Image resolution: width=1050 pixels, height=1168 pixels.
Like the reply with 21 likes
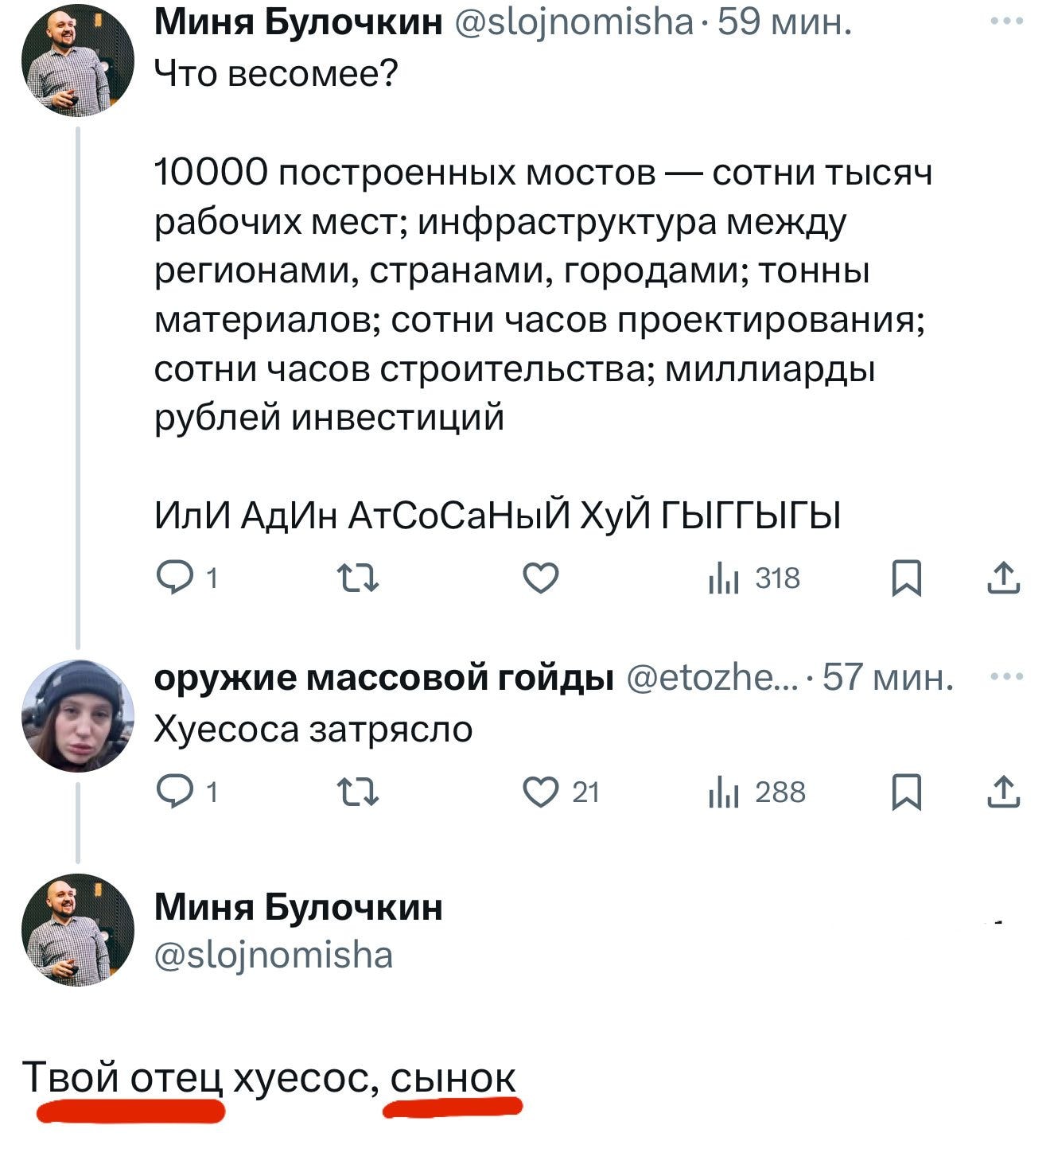tap(541, 792)
